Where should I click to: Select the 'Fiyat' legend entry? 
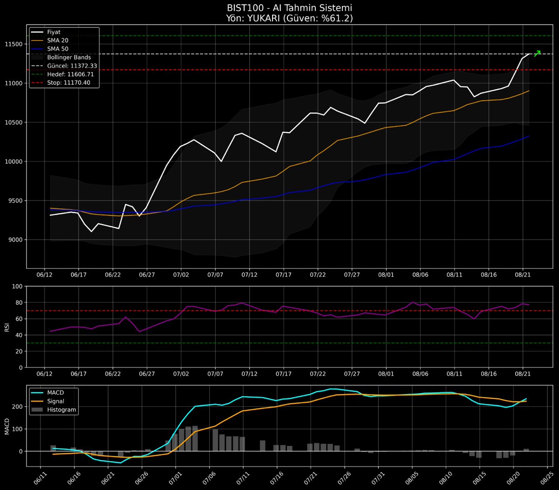point(54,32)
